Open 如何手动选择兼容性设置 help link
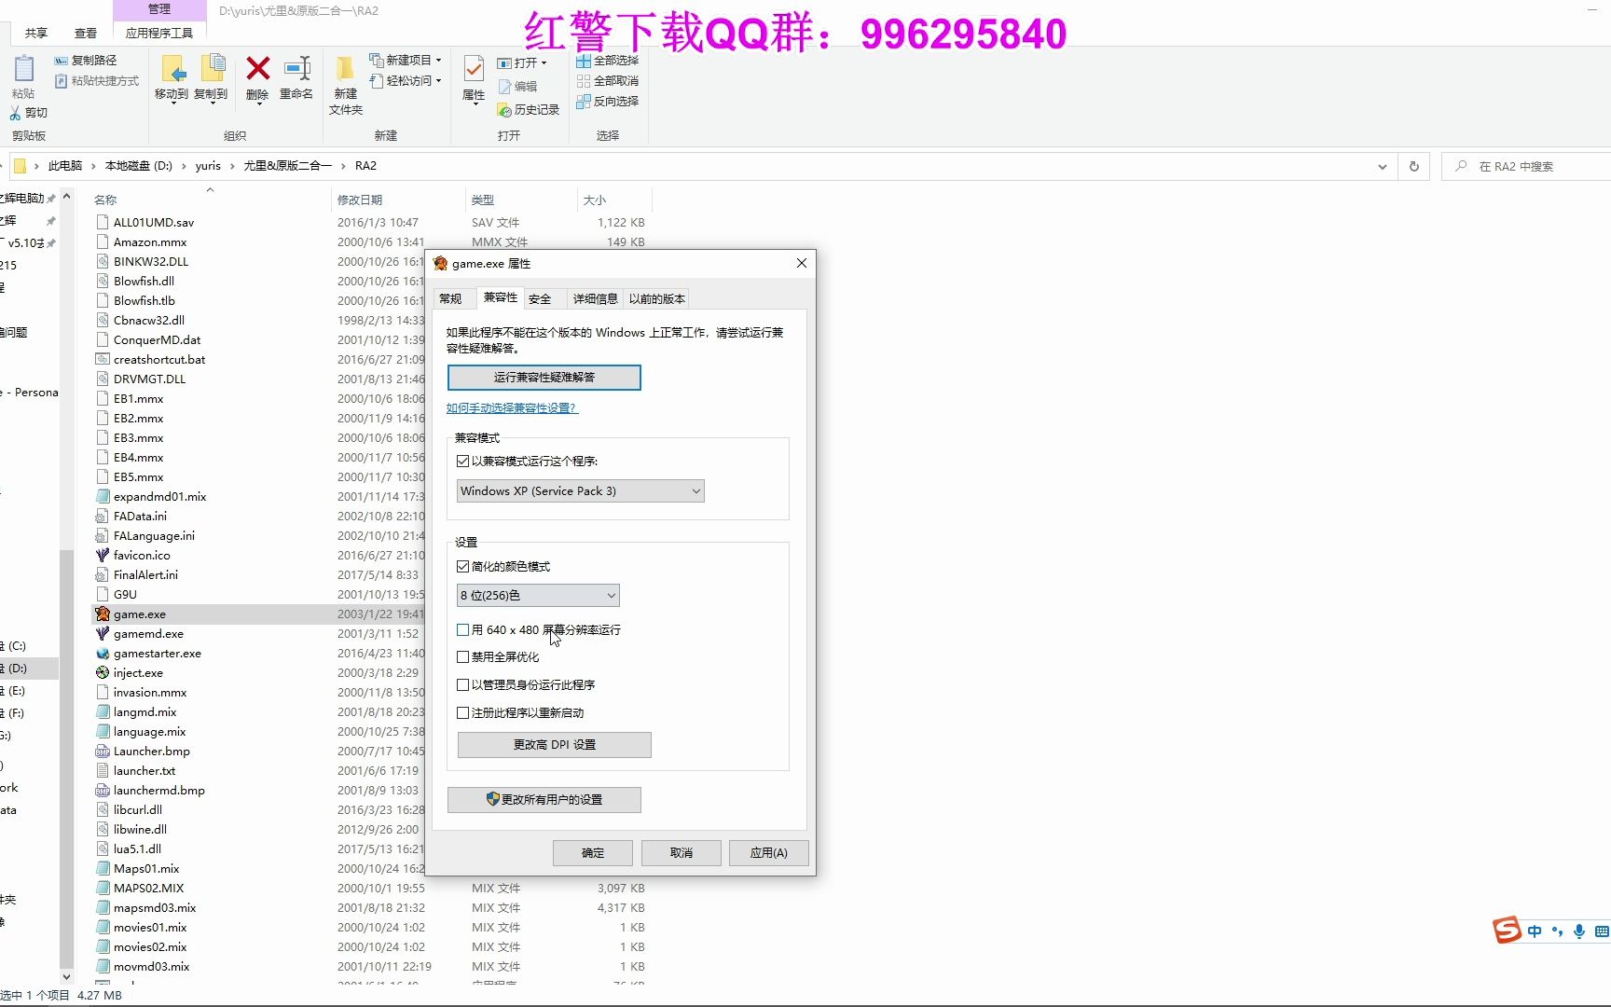The width and height of the screenshot is (1611, 1007). click(x=512, y=408)
